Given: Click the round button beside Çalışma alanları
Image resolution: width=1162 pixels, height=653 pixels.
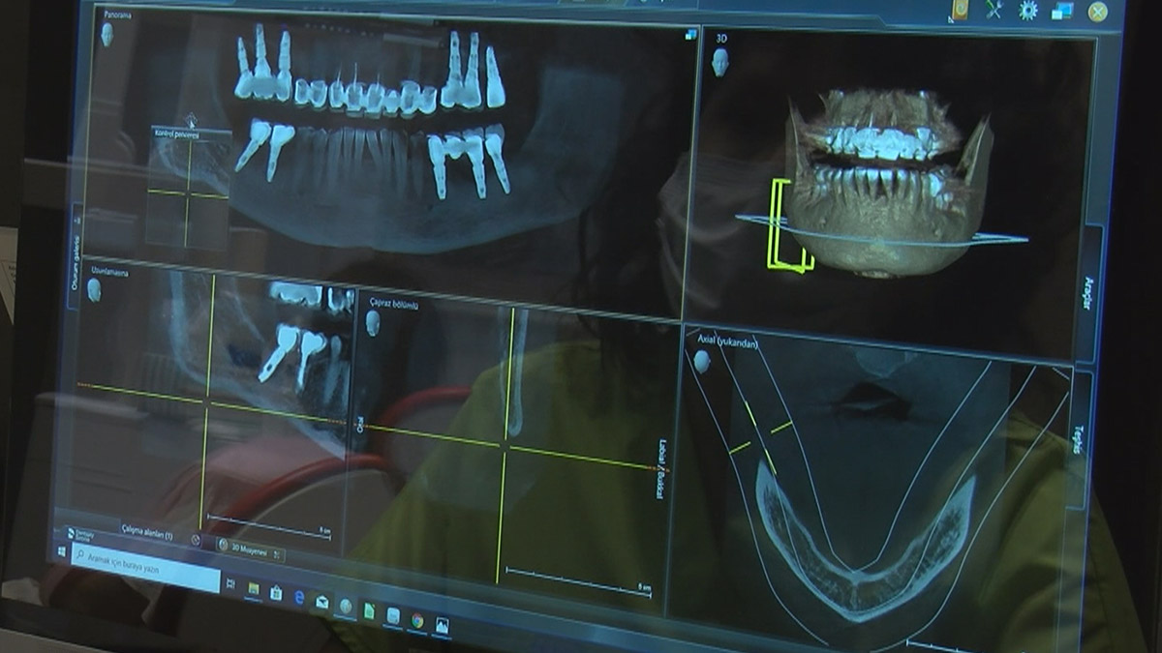Looking at the screenshot, I should point(196,540).
